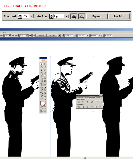Switch to Full Screen Mode button
Viewport: 133px width, 163px height.
(45, 111)
